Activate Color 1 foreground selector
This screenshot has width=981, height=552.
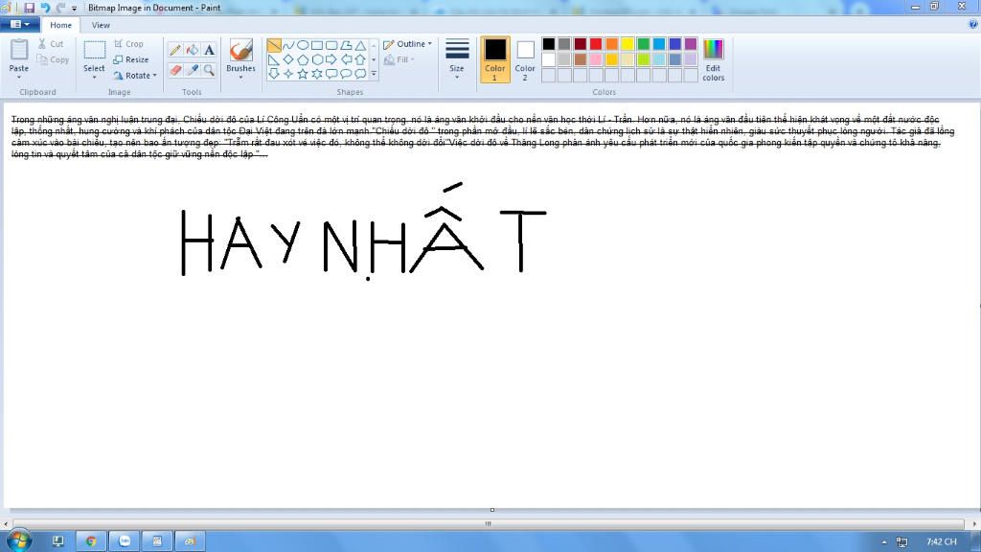coord(495,59)
